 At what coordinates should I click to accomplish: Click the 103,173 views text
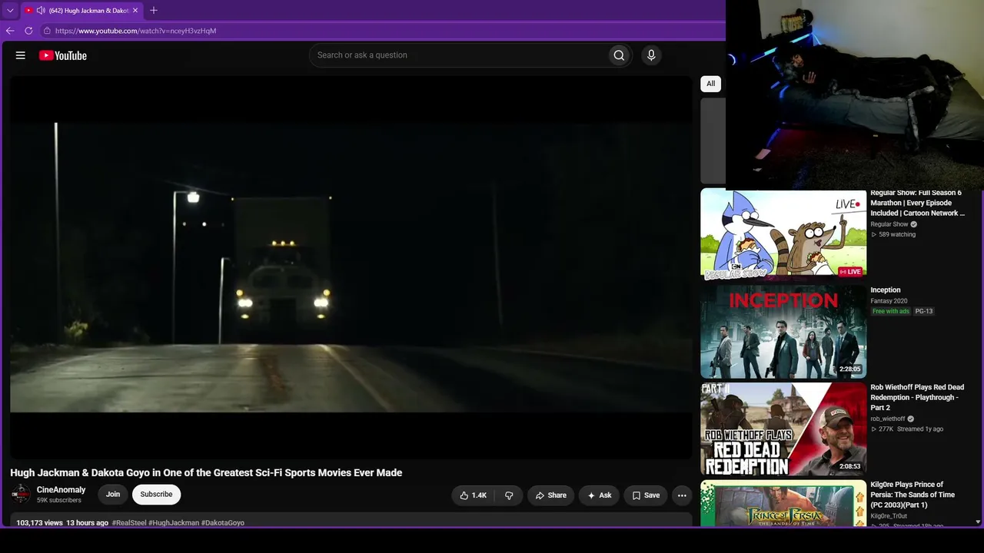(39, 523)
